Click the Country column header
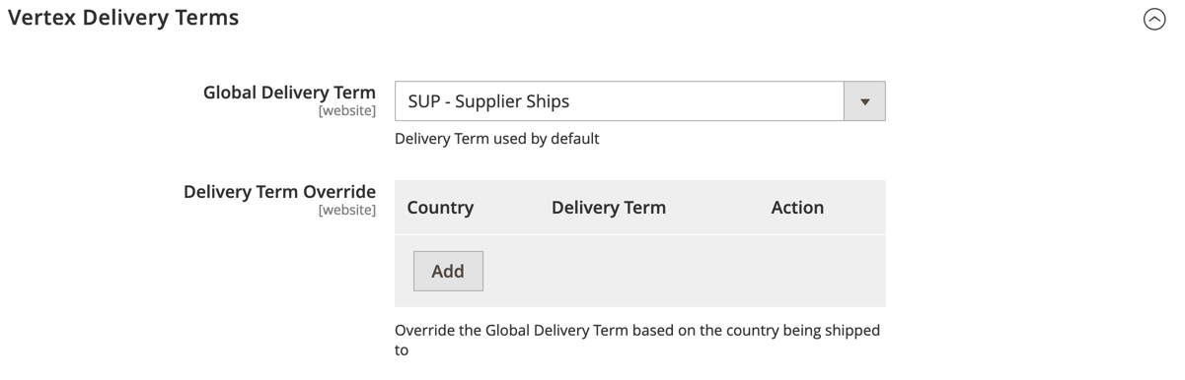This screenshot has height=380, width=1185. [440, 208]
